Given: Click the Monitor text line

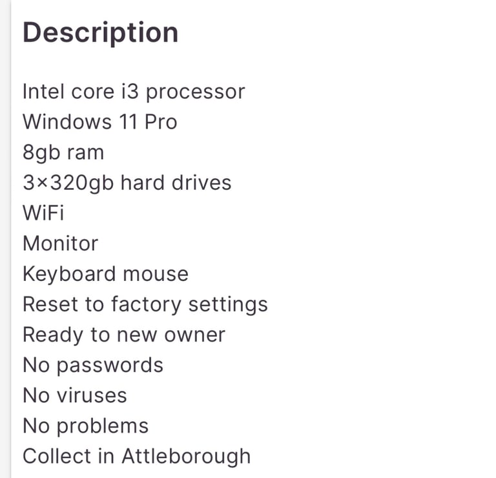Looking at the screenshot, I should (61, 244).
